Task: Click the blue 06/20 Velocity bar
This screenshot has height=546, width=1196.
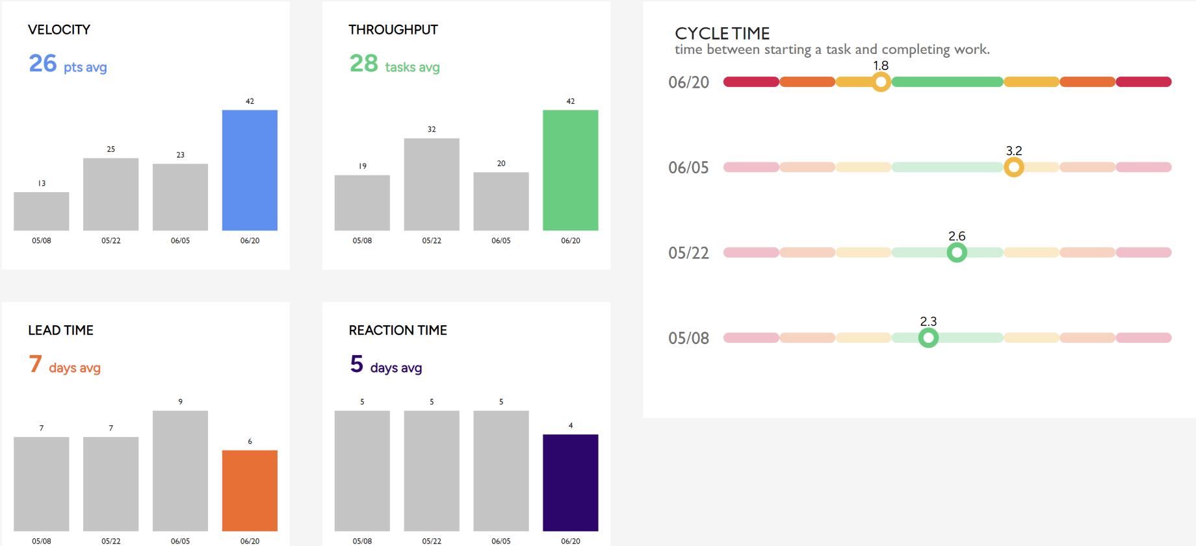Action: (250, 170)
